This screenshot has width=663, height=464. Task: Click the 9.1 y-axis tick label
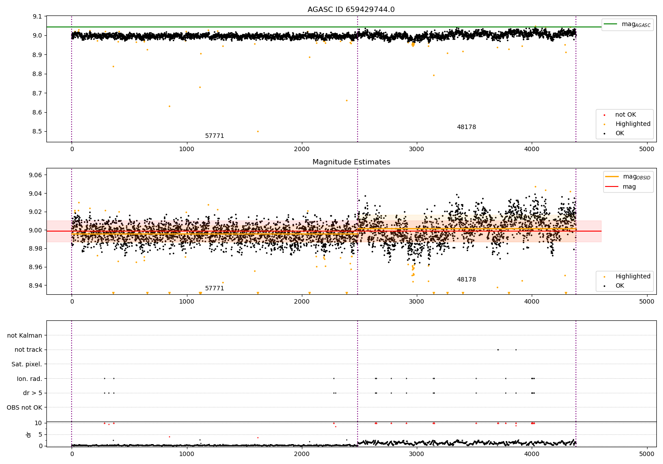[38, 17]
